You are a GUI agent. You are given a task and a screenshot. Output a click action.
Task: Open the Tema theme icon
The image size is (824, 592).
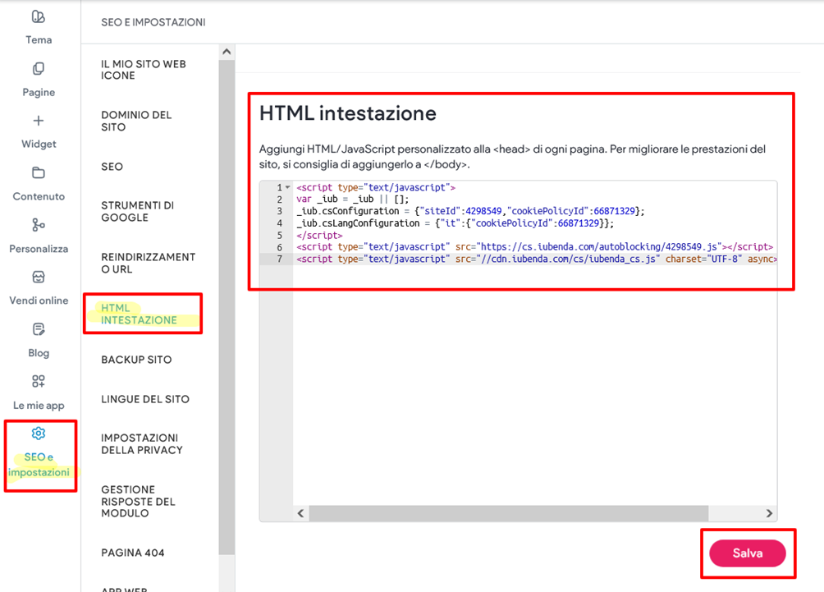pos(38,17)
